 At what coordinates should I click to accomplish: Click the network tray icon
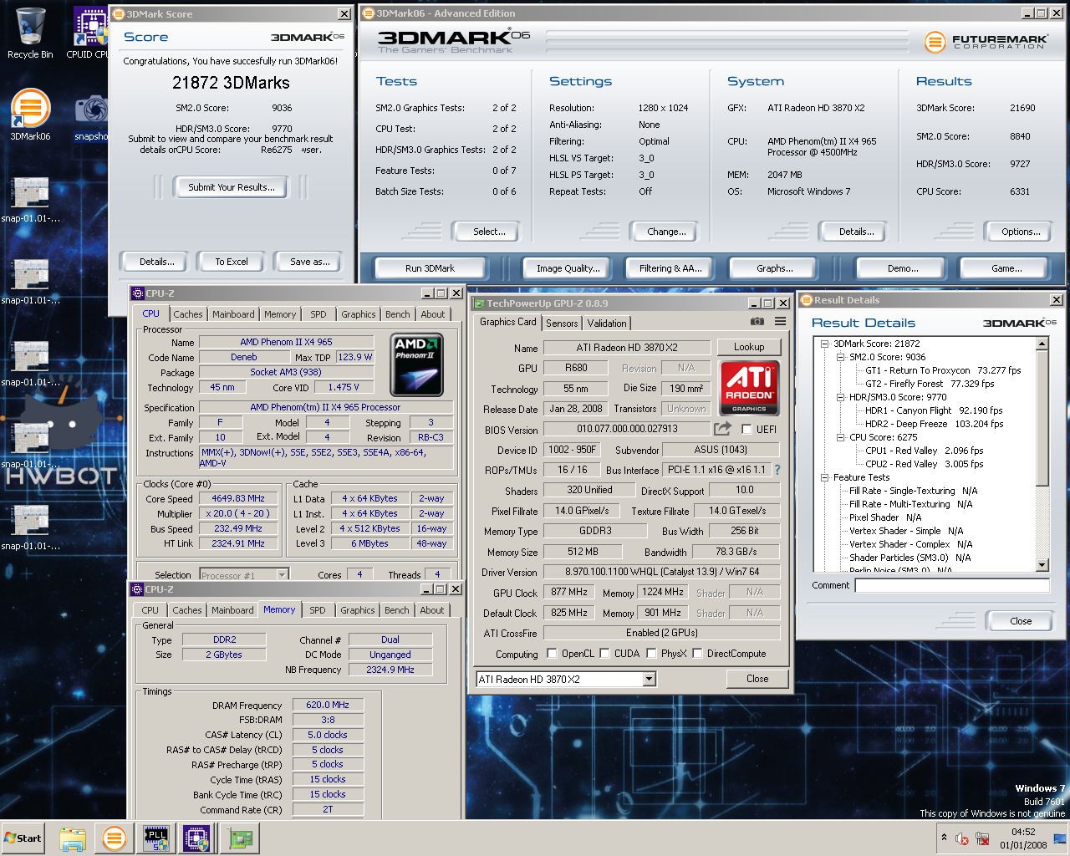[982, 838]
